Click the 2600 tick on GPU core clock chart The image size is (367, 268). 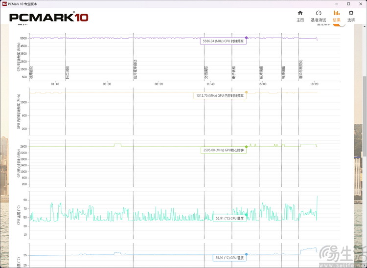(24, 147)
